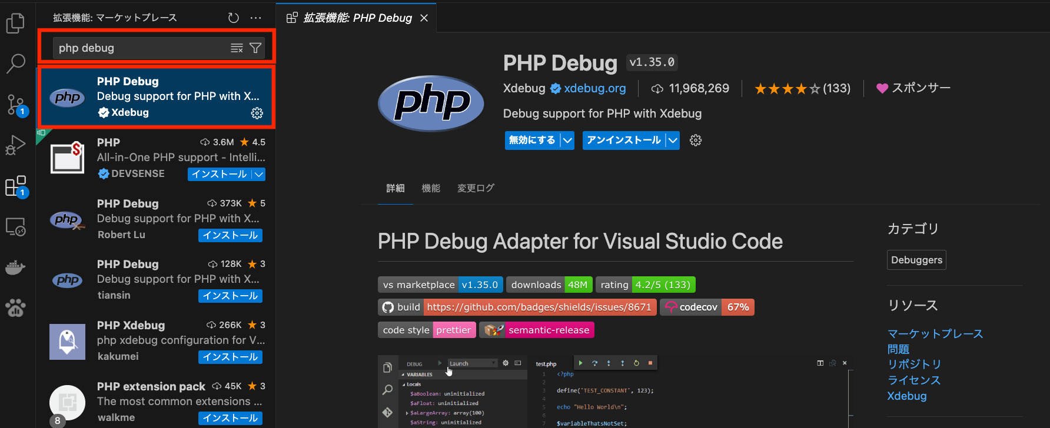1050x428 pixels.
Task: Click the GitHub build badge
Action: click(517, 307)
